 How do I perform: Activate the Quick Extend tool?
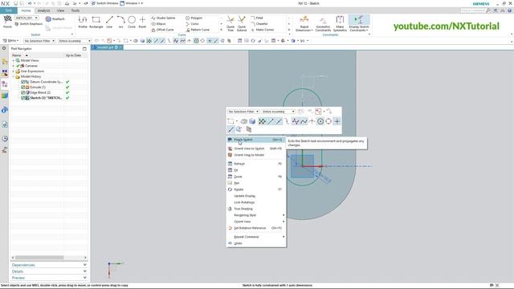coord(242,23)
